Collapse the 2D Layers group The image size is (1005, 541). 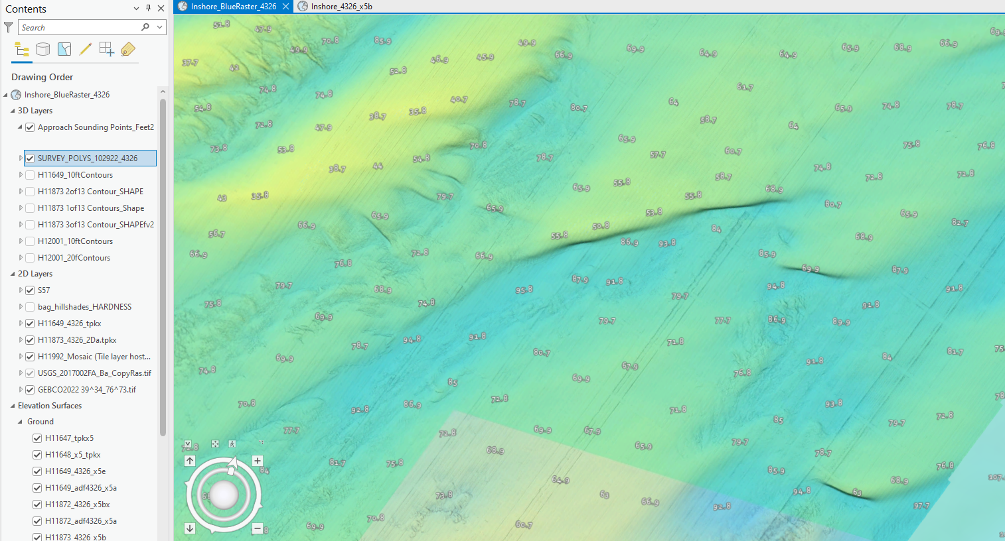(12, 273)
